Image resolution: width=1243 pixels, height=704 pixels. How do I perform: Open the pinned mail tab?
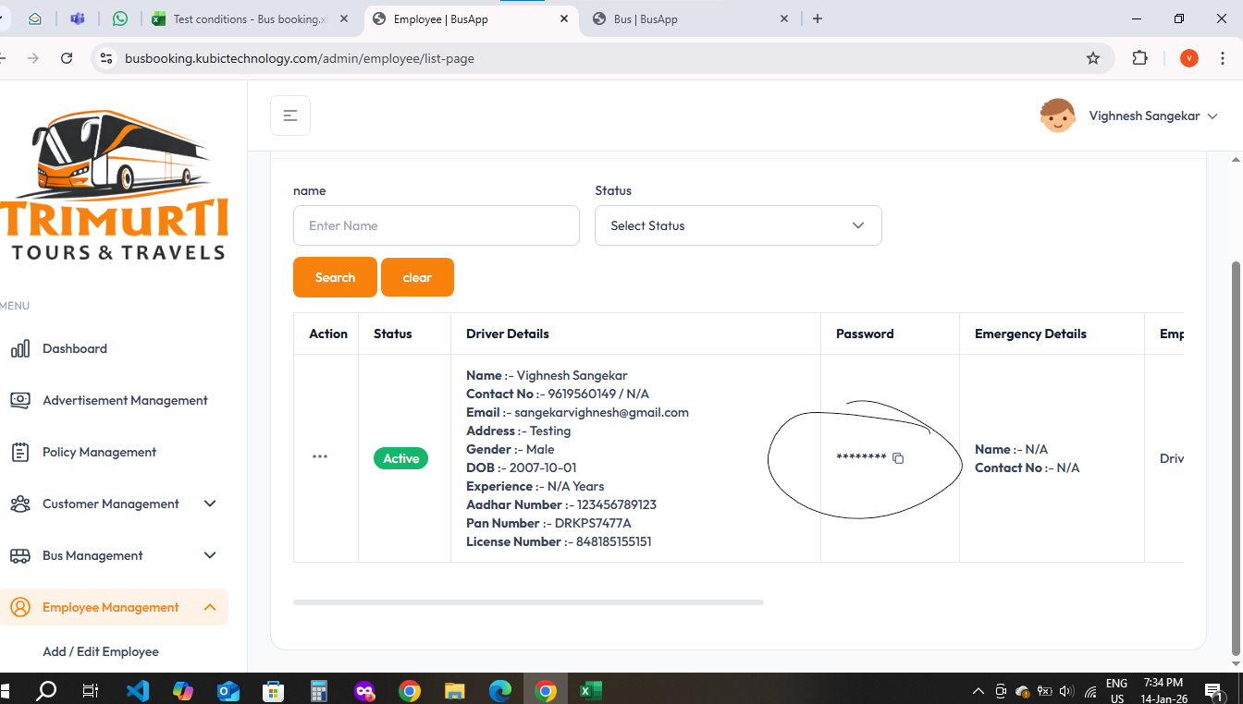[35, 18]
